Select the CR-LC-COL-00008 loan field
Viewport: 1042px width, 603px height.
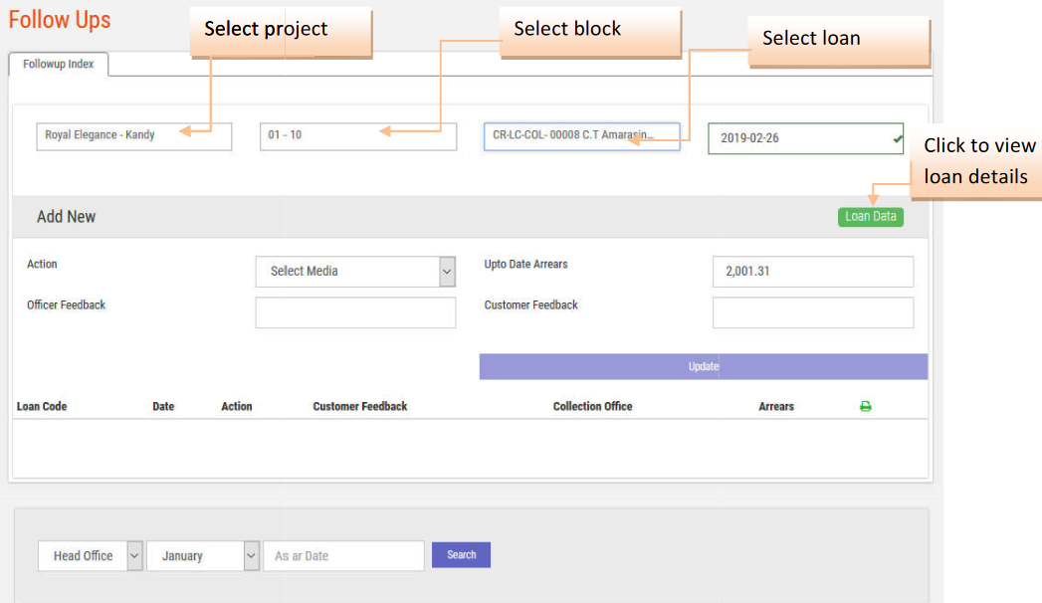point(581,136)
